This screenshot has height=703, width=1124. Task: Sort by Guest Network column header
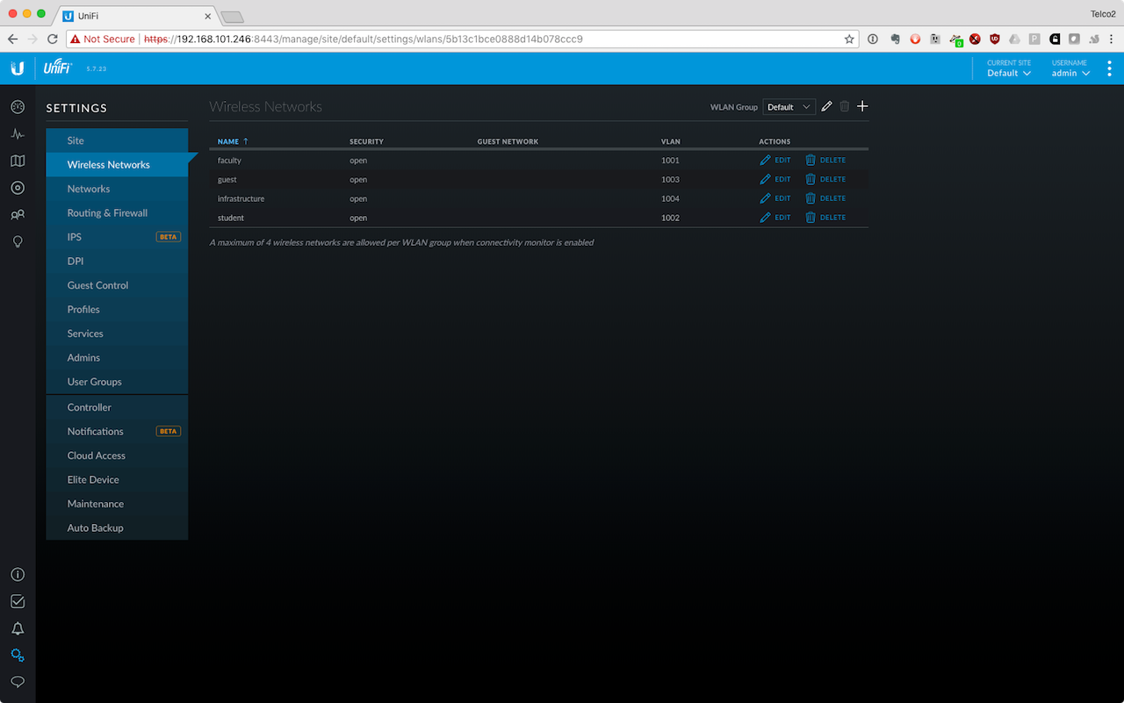coord(508,141)
